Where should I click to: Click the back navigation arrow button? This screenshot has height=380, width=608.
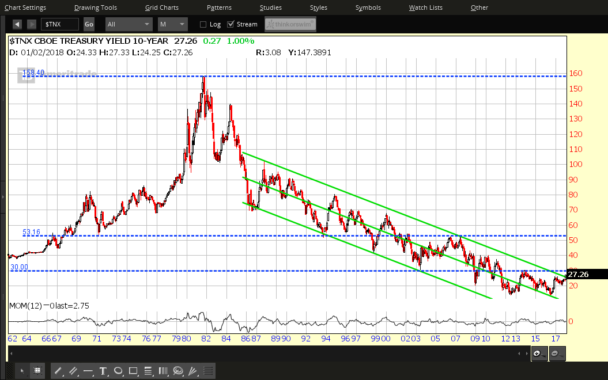coord(17,24)
